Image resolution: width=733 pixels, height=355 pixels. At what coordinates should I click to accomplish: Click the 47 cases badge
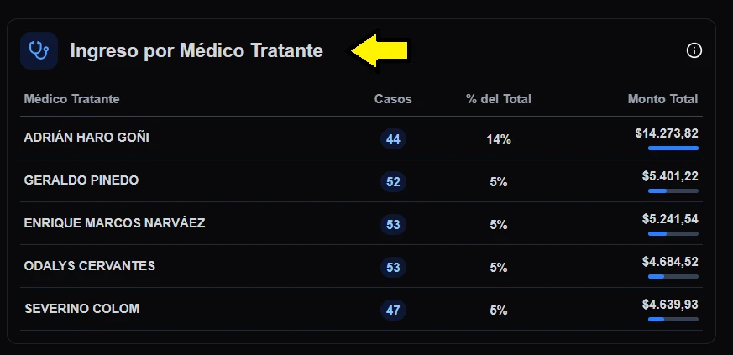point(393,311)
